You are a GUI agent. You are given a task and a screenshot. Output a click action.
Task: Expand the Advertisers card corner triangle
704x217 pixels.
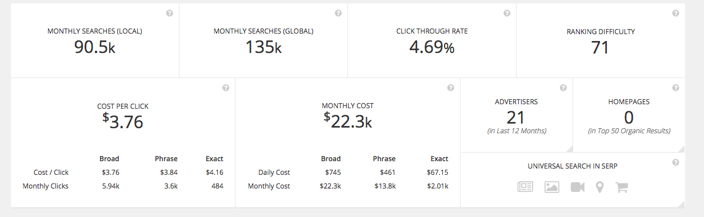point(569,149)
